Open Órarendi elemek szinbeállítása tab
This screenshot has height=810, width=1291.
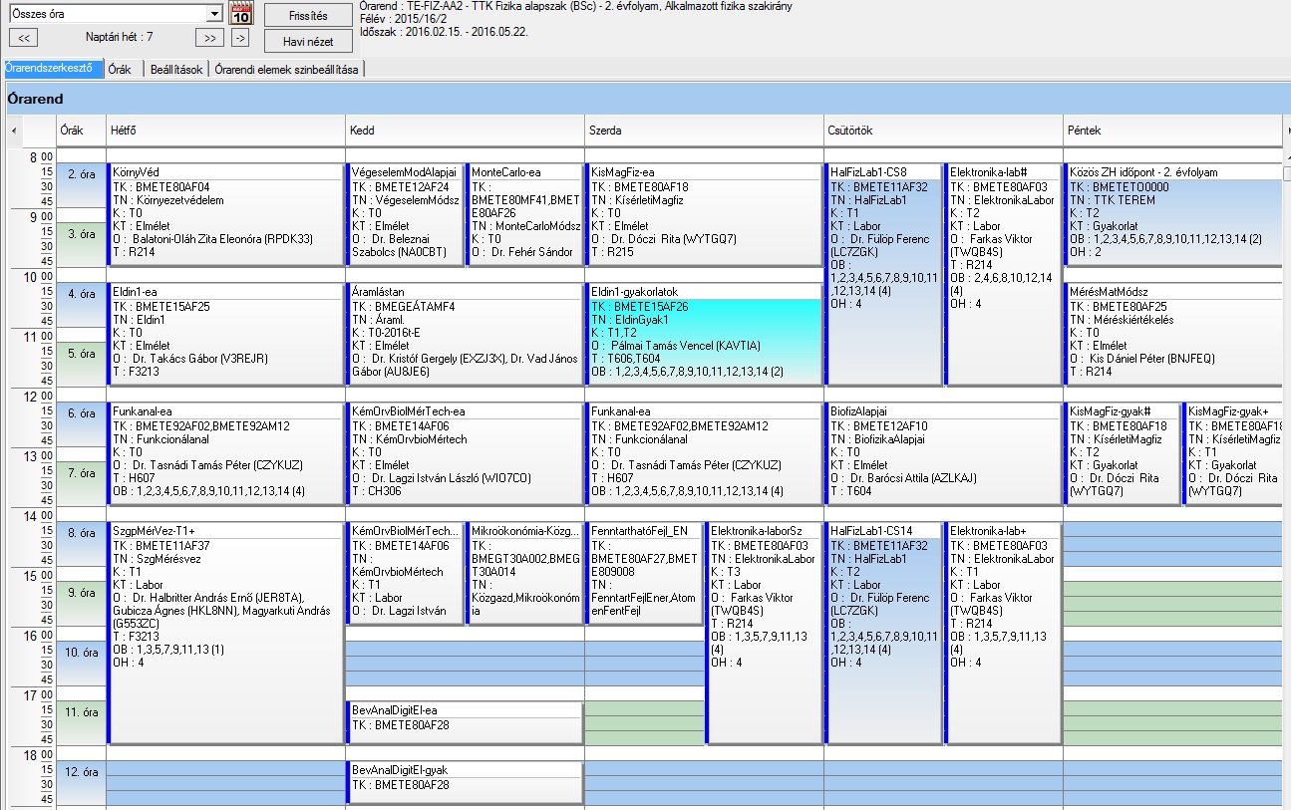click(x=286, y=70)
